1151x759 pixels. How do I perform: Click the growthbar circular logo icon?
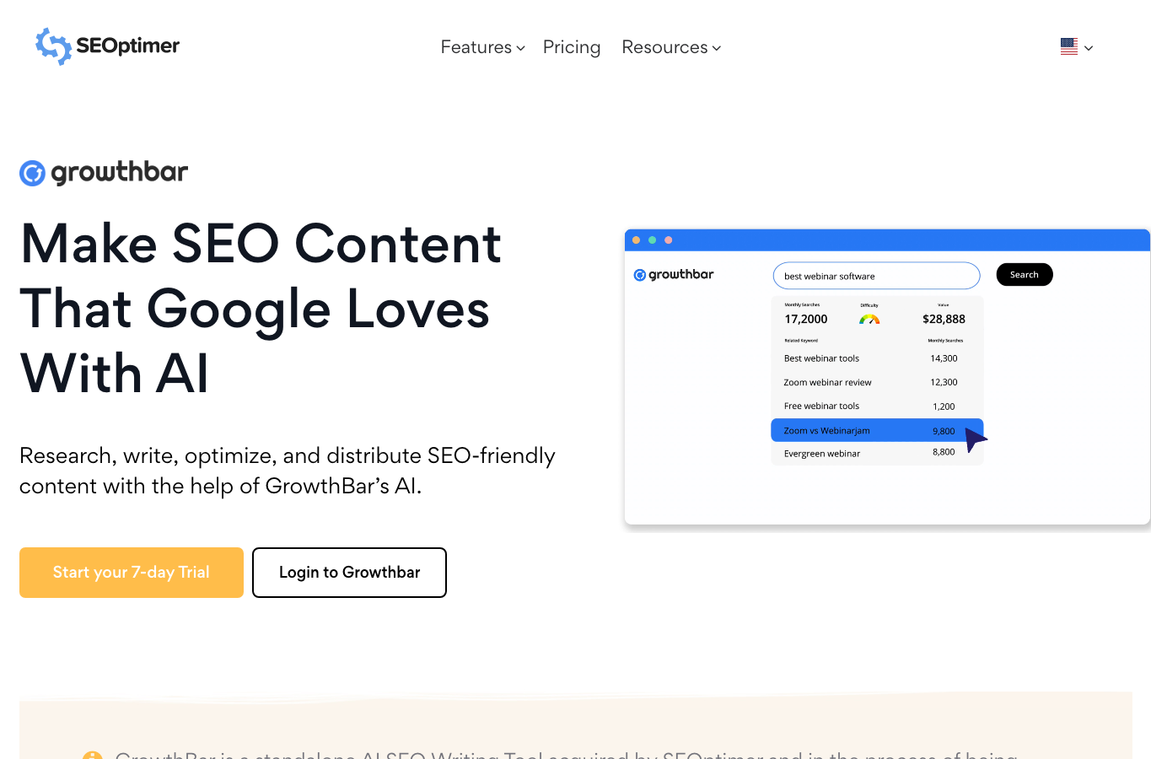(x=32, y=174)
